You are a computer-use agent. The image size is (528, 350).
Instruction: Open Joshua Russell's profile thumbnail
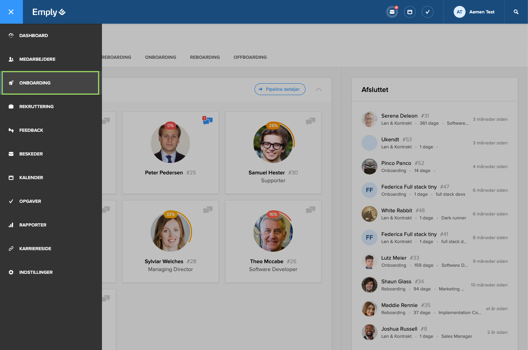tap(370, 332)
